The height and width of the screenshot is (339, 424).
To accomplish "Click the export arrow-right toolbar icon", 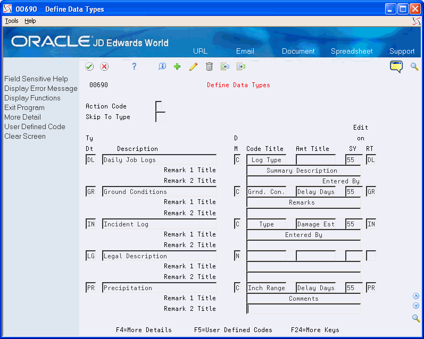I will [241, 66].
